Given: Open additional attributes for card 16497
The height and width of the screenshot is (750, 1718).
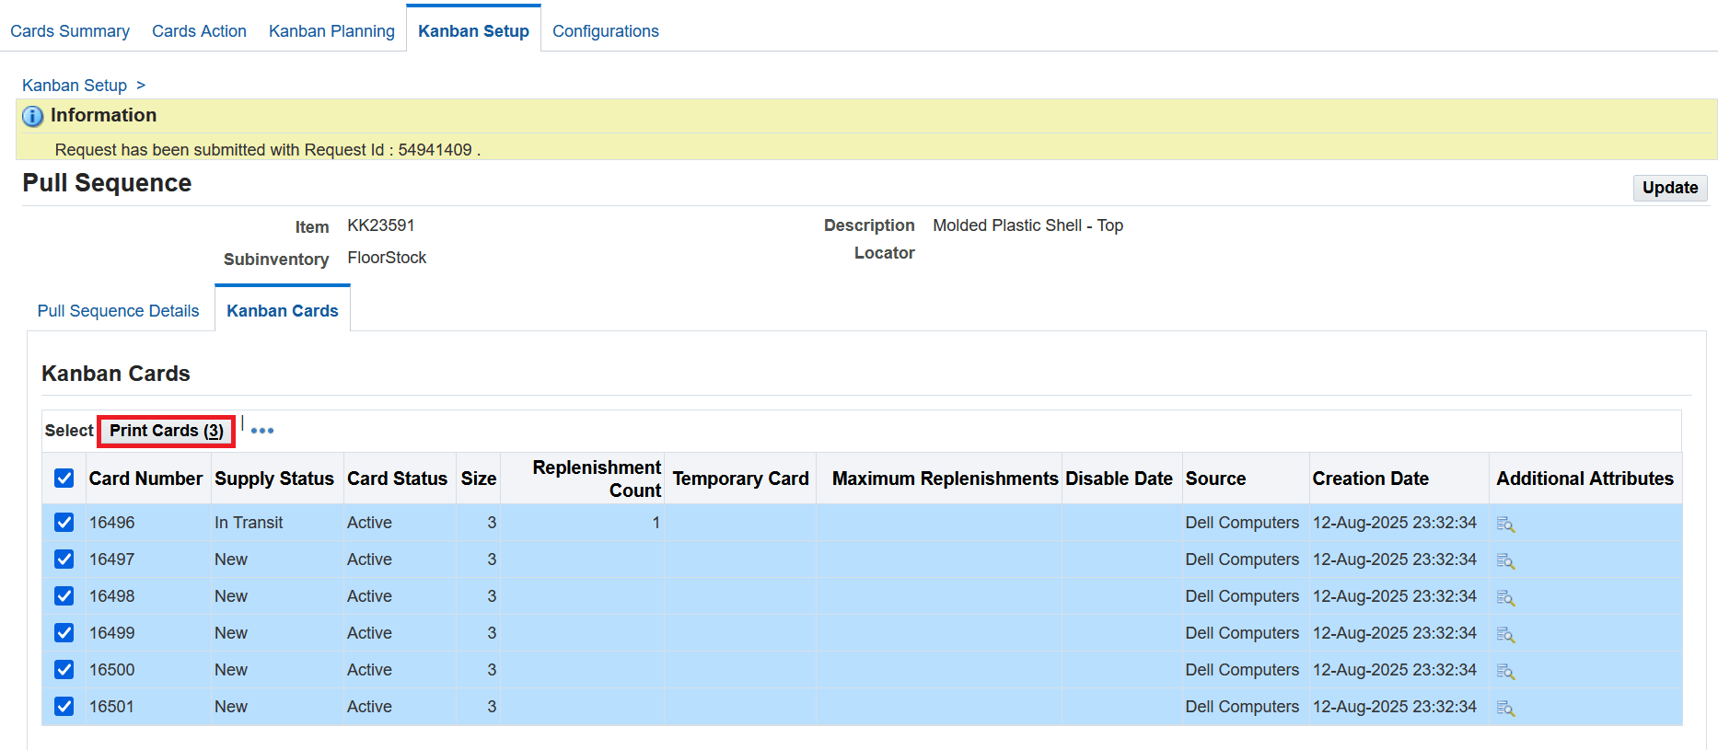Looking at the screenshot, I should pos(1505,560).
